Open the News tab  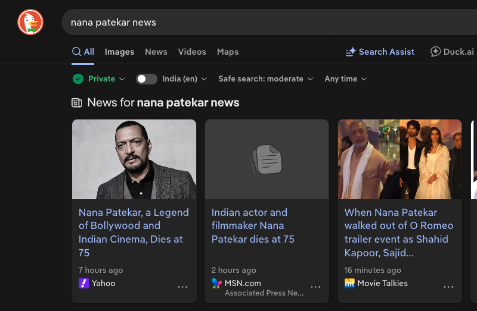[156, 52]
